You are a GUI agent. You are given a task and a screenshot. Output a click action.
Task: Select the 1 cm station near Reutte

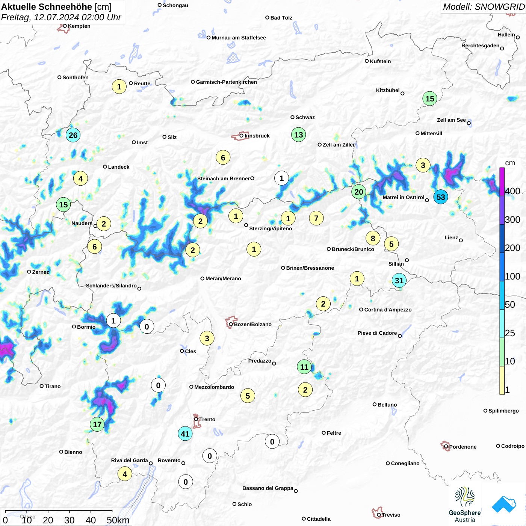[119, 87]
